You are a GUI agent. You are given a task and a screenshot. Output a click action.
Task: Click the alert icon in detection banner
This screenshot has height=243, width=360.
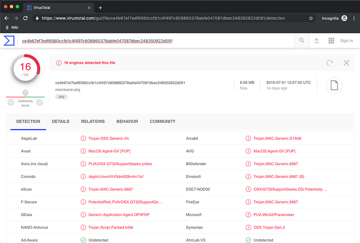click(x=59, y=63)
